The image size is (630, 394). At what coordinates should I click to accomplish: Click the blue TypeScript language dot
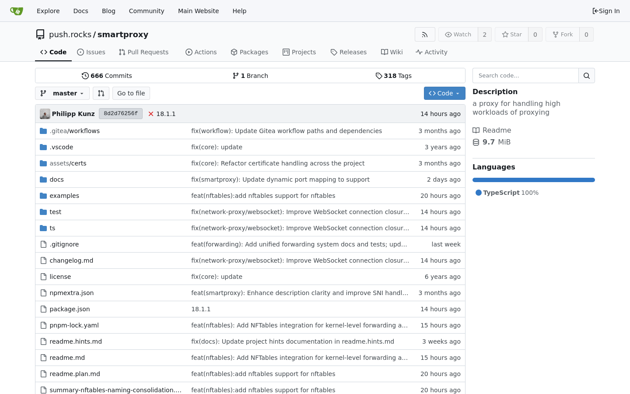(x=479, y=193)
